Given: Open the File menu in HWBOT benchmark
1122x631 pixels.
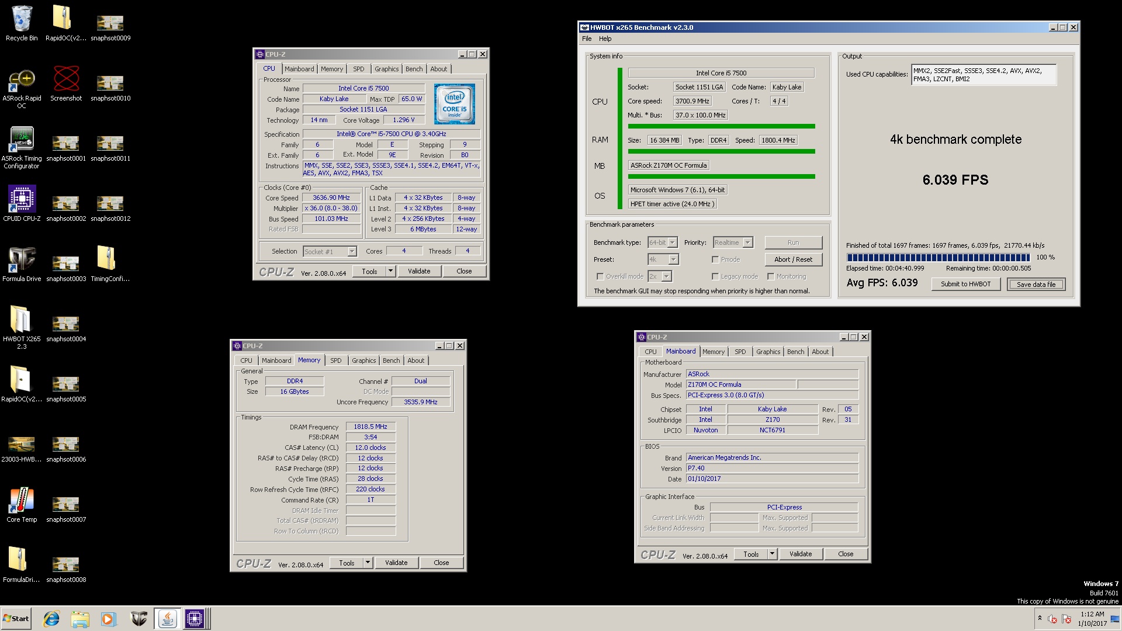Looking at the screenshot, I should [x=587, y=39].
